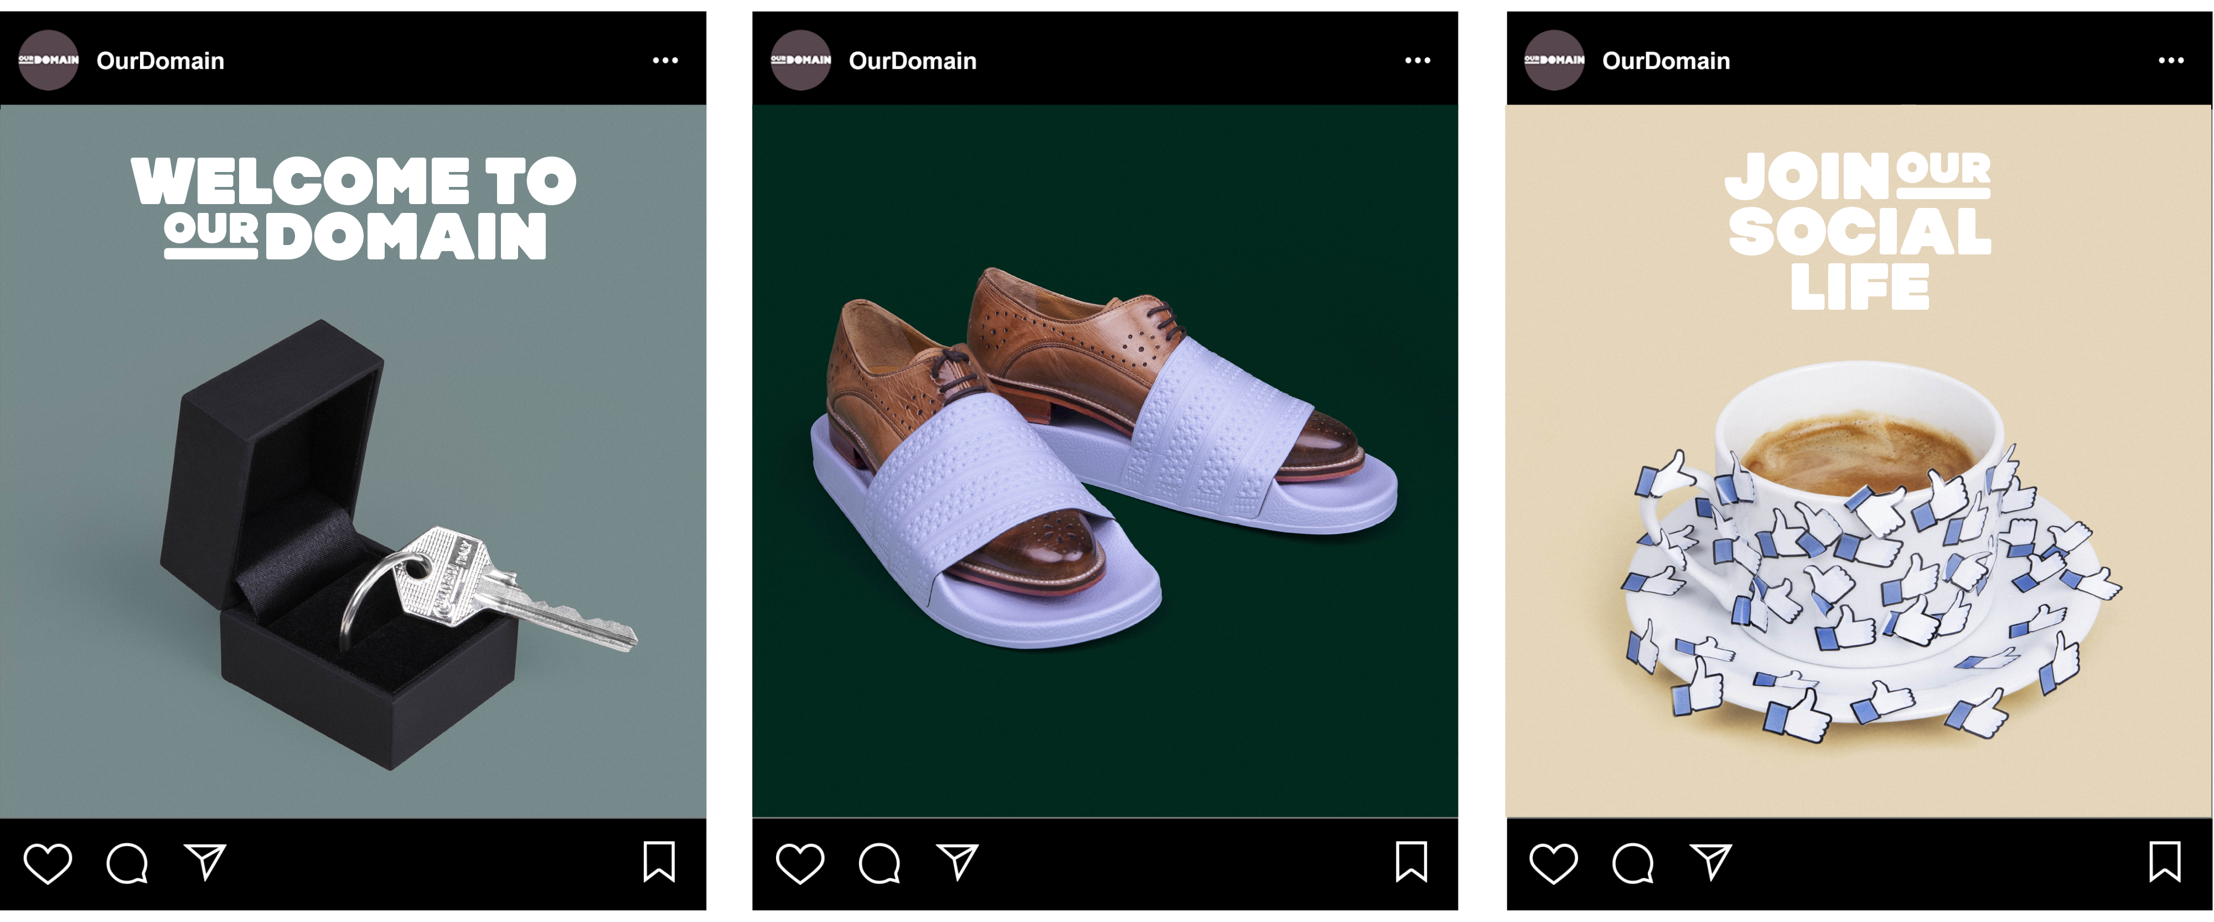Comment on the ring box and key post
This screenshot has height=922, width=2214.
[x=127, y=863]
